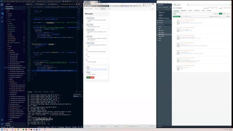233x131 pixels.
Task: Open the Explorer view in VS Code
Action: pyautogui.click(x=2, y=5)
